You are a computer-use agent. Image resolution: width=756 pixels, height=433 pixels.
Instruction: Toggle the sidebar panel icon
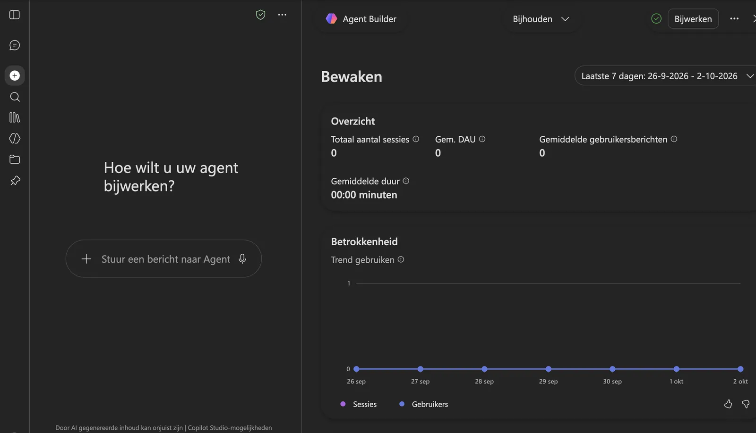[15, 15]
